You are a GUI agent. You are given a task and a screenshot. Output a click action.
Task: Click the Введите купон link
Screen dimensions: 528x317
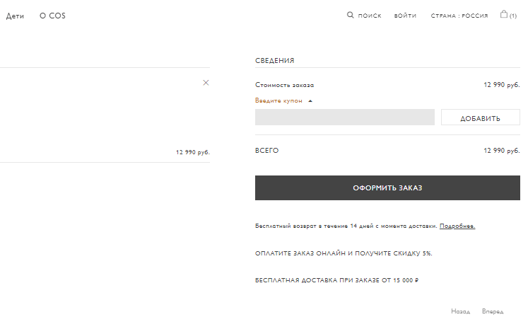pos(278,100)
